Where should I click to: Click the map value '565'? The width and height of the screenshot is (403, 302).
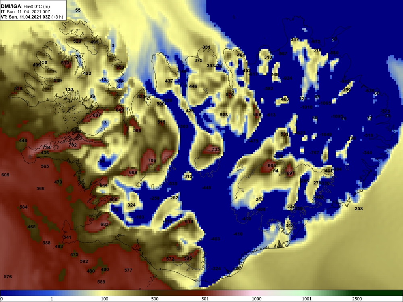tap(45, 166)
